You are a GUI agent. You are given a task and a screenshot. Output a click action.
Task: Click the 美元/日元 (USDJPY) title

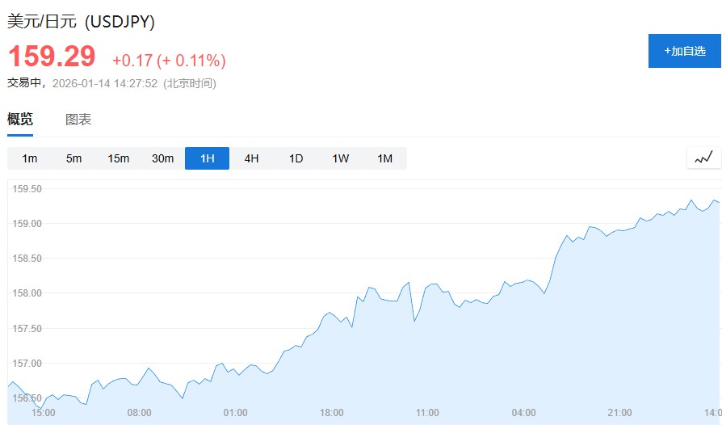(x=81, y=22)
